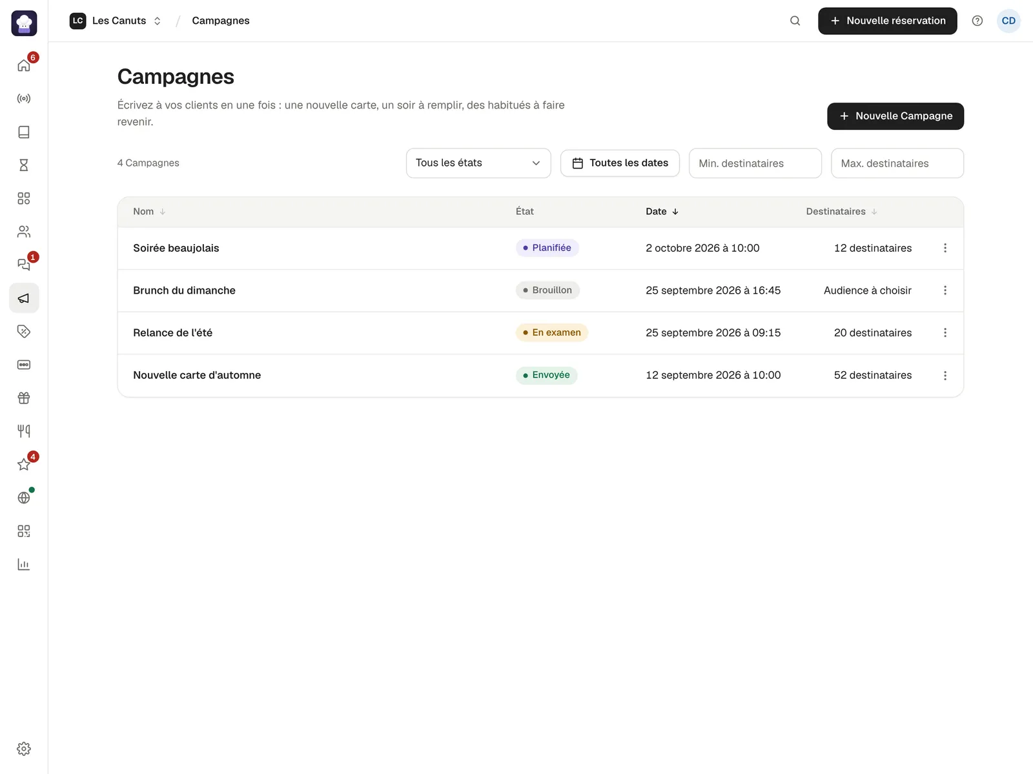Open the gift card sidebar icon

(24, 398)
